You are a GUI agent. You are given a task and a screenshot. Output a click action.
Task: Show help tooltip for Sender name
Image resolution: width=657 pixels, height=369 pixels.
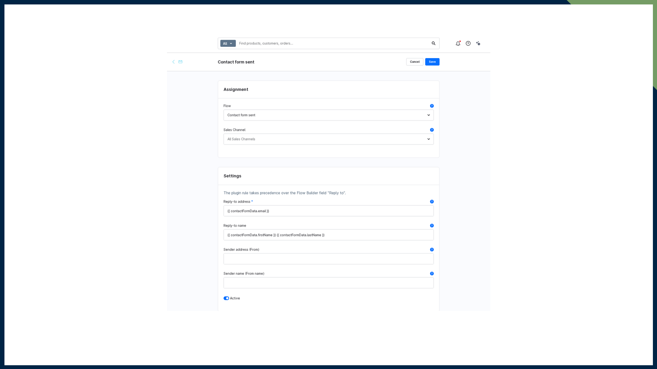[x=432, y=274]
